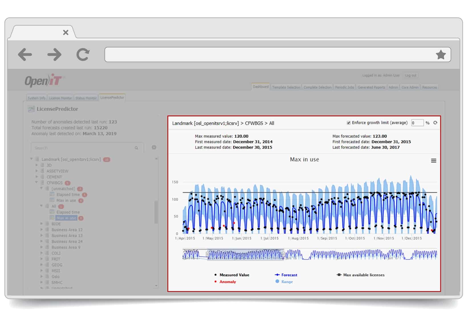Click the chart icon beside Elapsed time under All
The height and width of the screenshot is (322, 468).
(52, 212)
